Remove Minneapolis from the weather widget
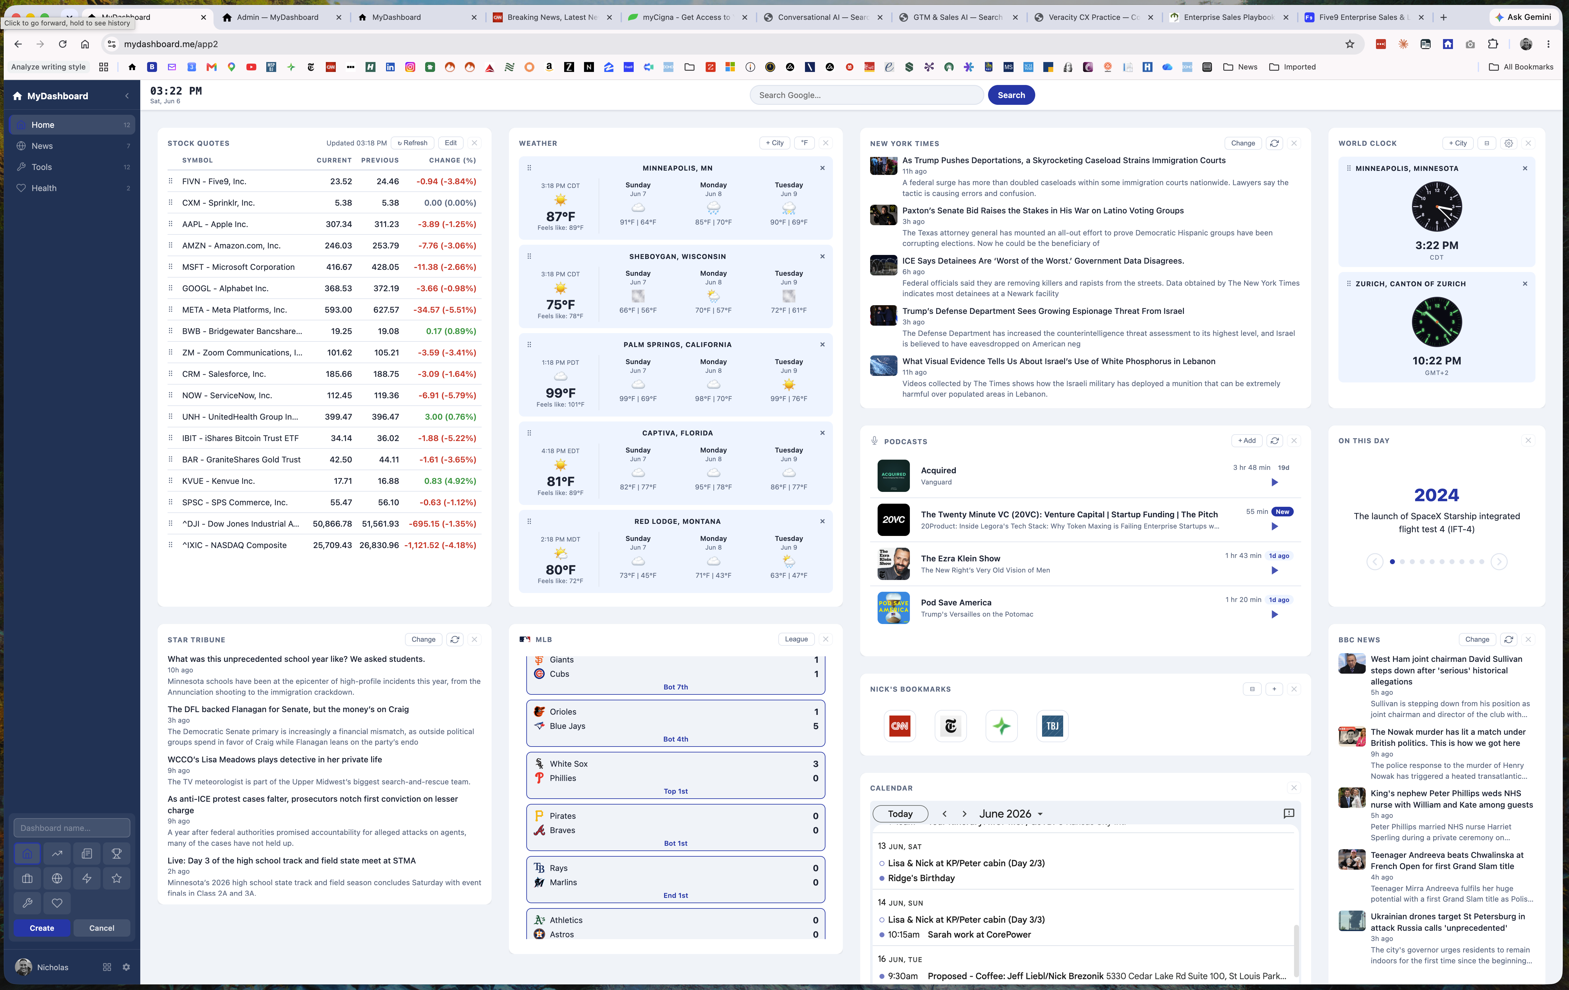This screenshot has width=1569, height=990. (822, 168)
